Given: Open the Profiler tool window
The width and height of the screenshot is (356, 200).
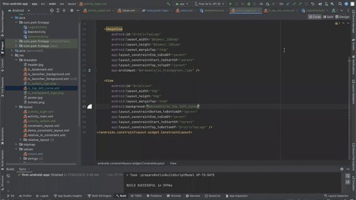Looking at the screenshot, I should point(25,196).
